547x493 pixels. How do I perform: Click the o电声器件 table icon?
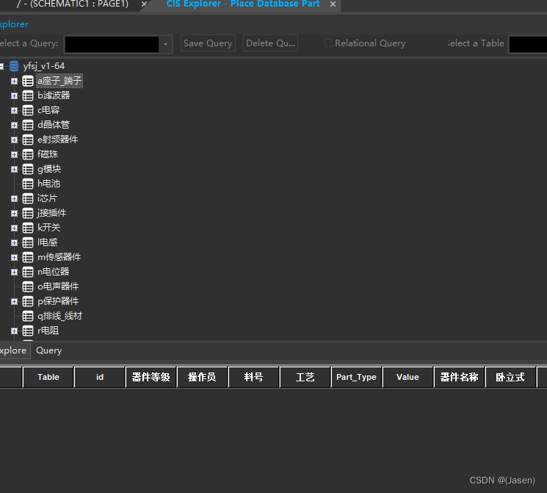(28, 287)
